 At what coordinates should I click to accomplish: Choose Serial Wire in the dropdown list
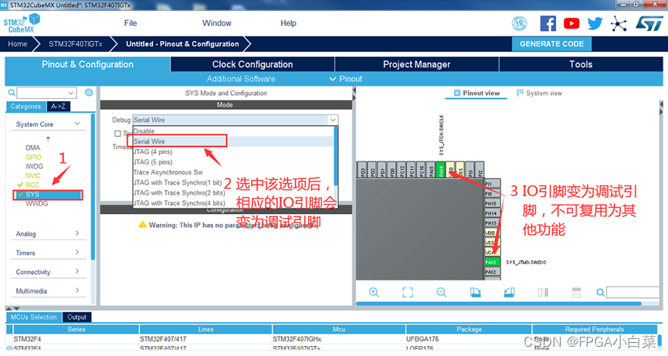coord(233,141)
